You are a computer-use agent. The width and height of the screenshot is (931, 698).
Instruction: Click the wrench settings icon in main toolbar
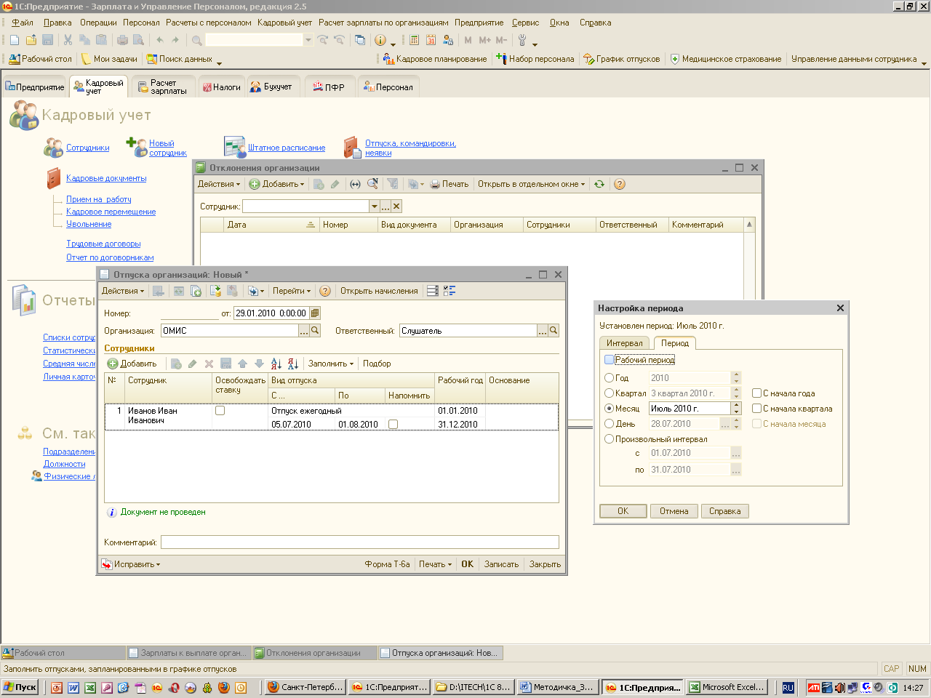(x=522, y=40)
